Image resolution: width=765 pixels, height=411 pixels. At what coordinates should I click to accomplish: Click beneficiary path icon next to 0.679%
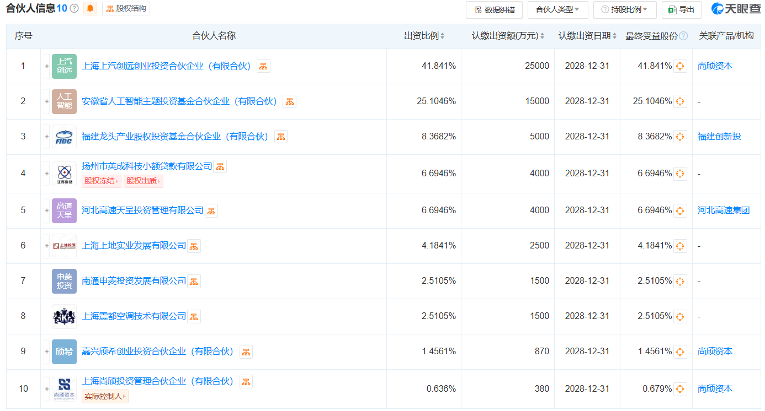(680, 389)
